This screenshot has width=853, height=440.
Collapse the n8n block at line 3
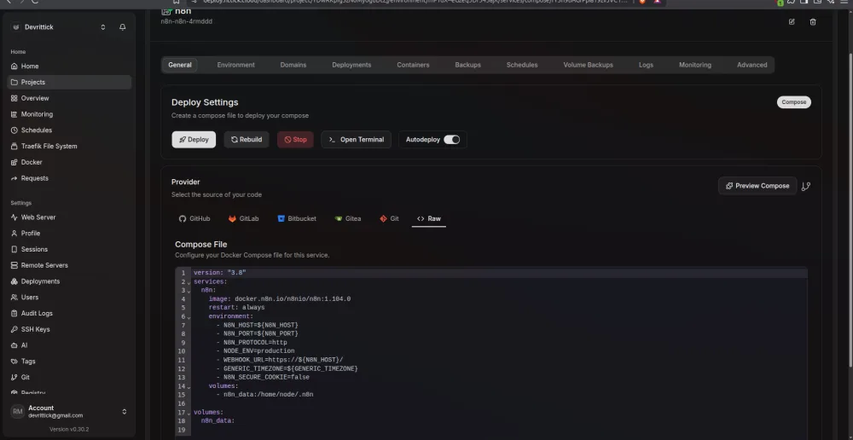point(189,292)
